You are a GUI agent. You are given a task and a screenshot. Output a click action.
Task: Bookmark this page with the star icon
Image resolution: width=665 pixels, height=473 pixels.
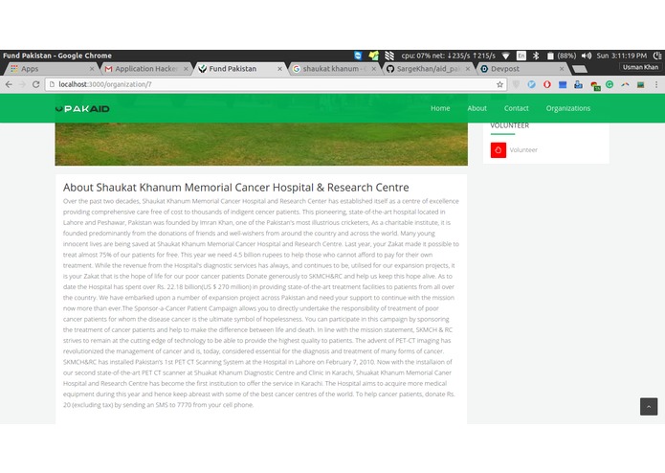pyautogui.click(x=500, y=84)
